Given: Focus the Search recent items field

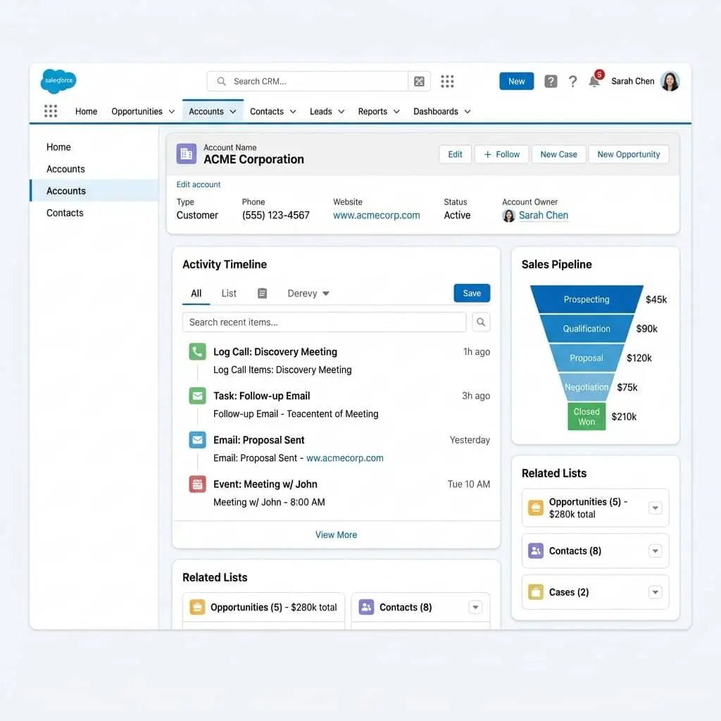Looking at the screenshot, I should (324, 322).
